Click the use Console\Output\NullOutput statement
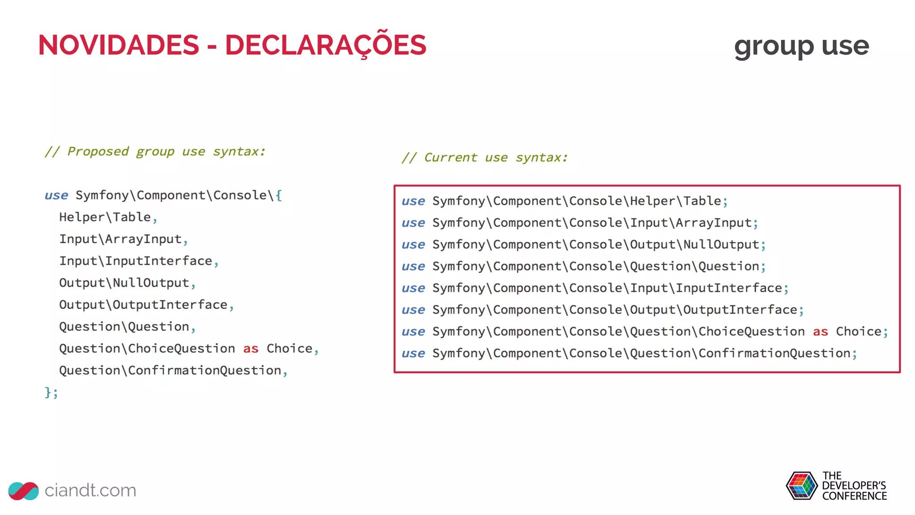 coord(583,245)
